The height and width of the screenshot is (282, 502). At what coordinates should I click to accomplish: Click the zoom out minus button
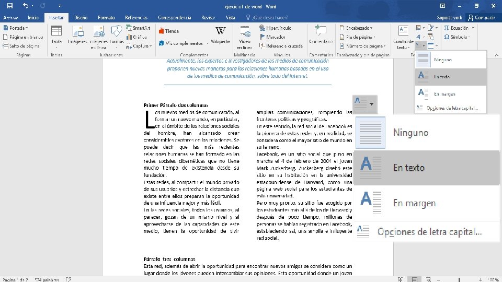pos(439,280)
